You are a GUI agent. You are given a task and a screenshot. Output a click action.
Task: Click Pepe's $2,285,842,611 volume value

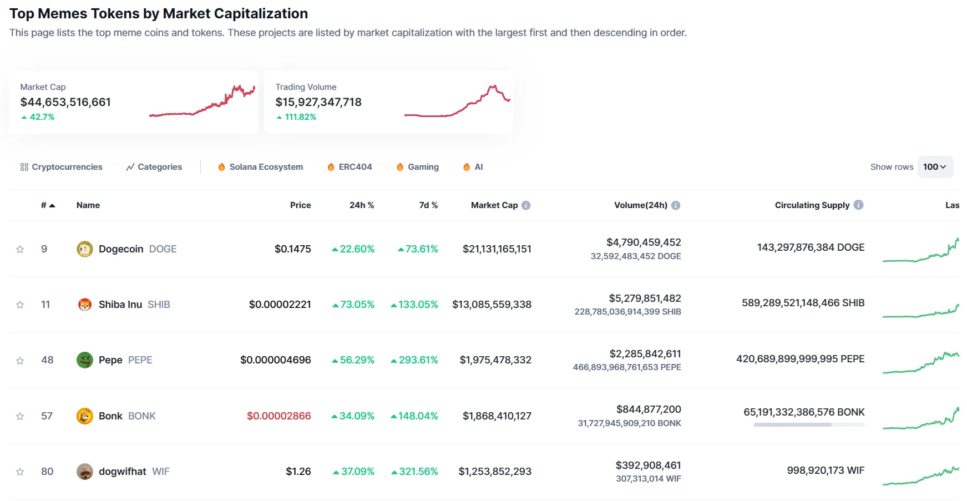tap(645, 354)
